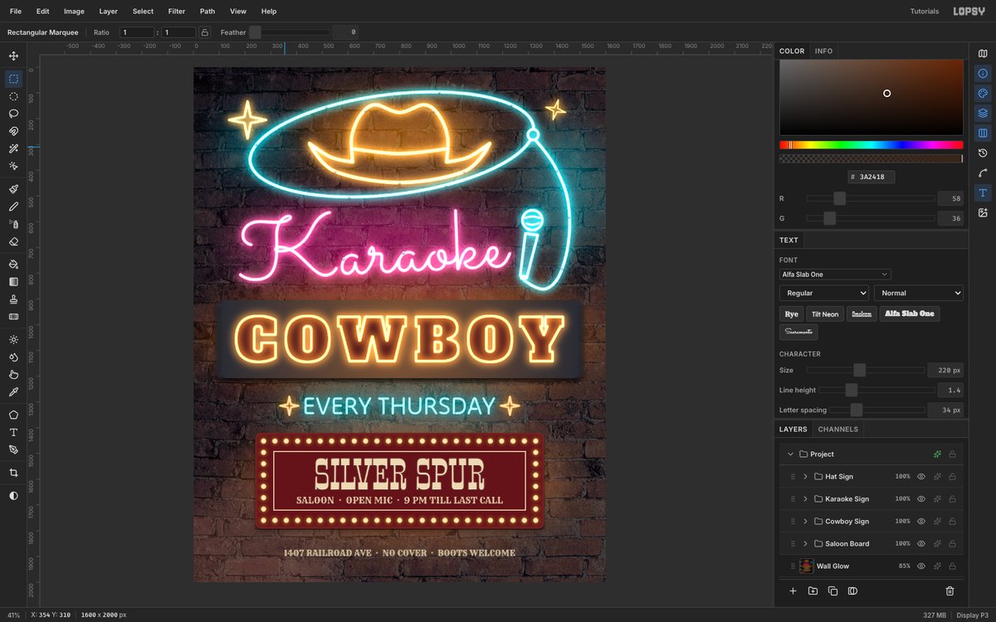
Task: Toggle lock on Wall Glow layer
Action: [x=952, y=566]
